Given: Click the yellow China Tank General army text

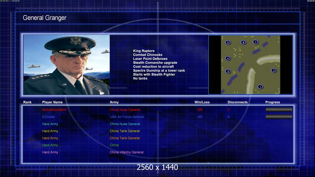Looking at the screenshot, I should (125, 131).
